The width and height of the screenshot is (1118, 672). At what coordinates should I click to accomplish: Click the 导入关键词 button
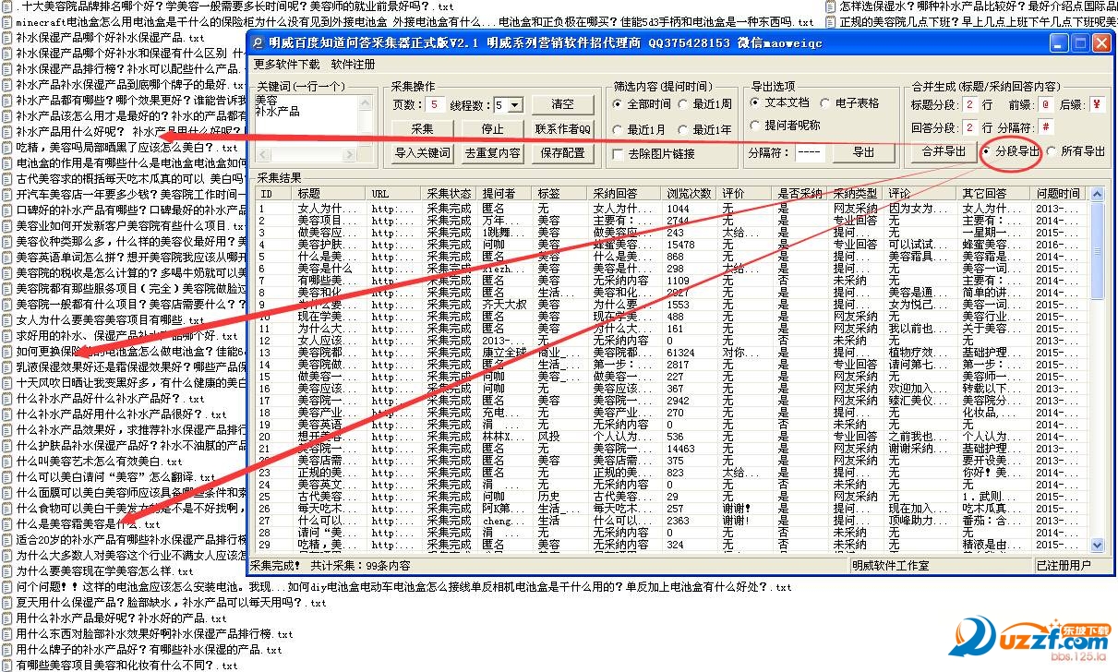pyautogui.click(x=422, y=153)
